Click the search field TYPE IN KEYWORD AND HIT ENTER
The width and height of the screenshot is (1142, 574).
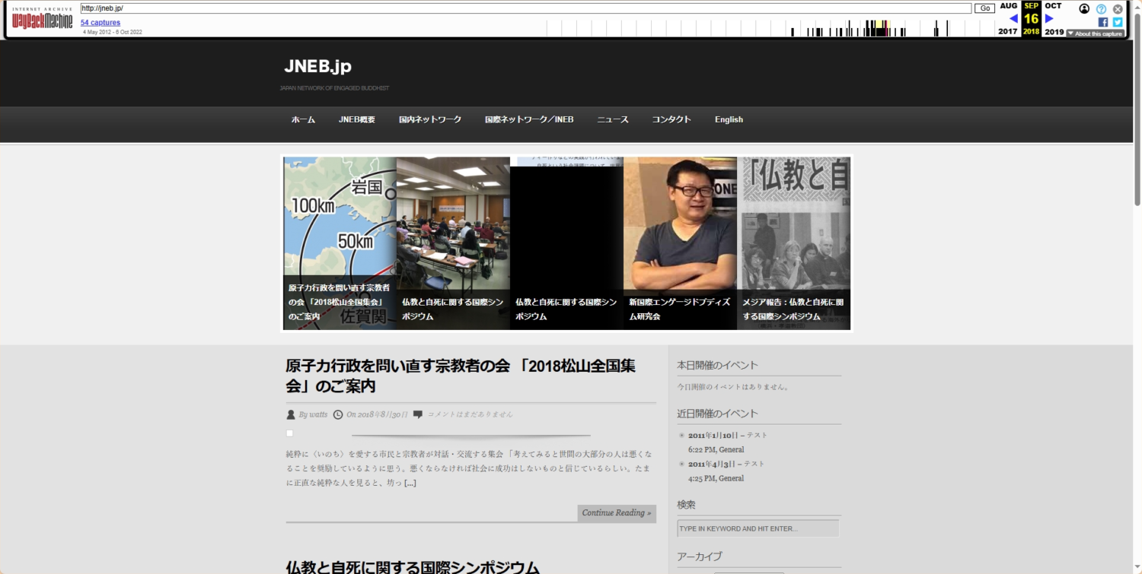[x=758, y=528]
